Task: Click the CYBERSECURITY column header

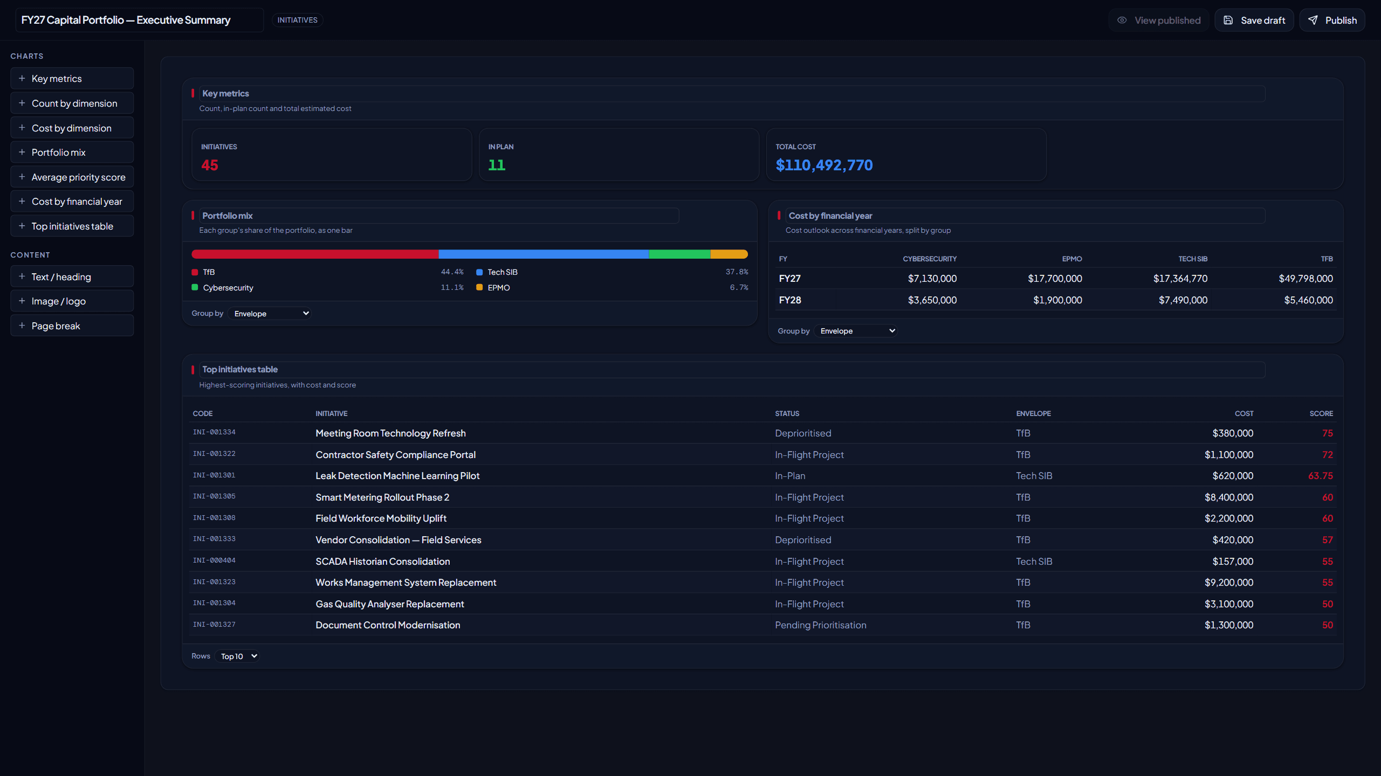Action: 930,259
